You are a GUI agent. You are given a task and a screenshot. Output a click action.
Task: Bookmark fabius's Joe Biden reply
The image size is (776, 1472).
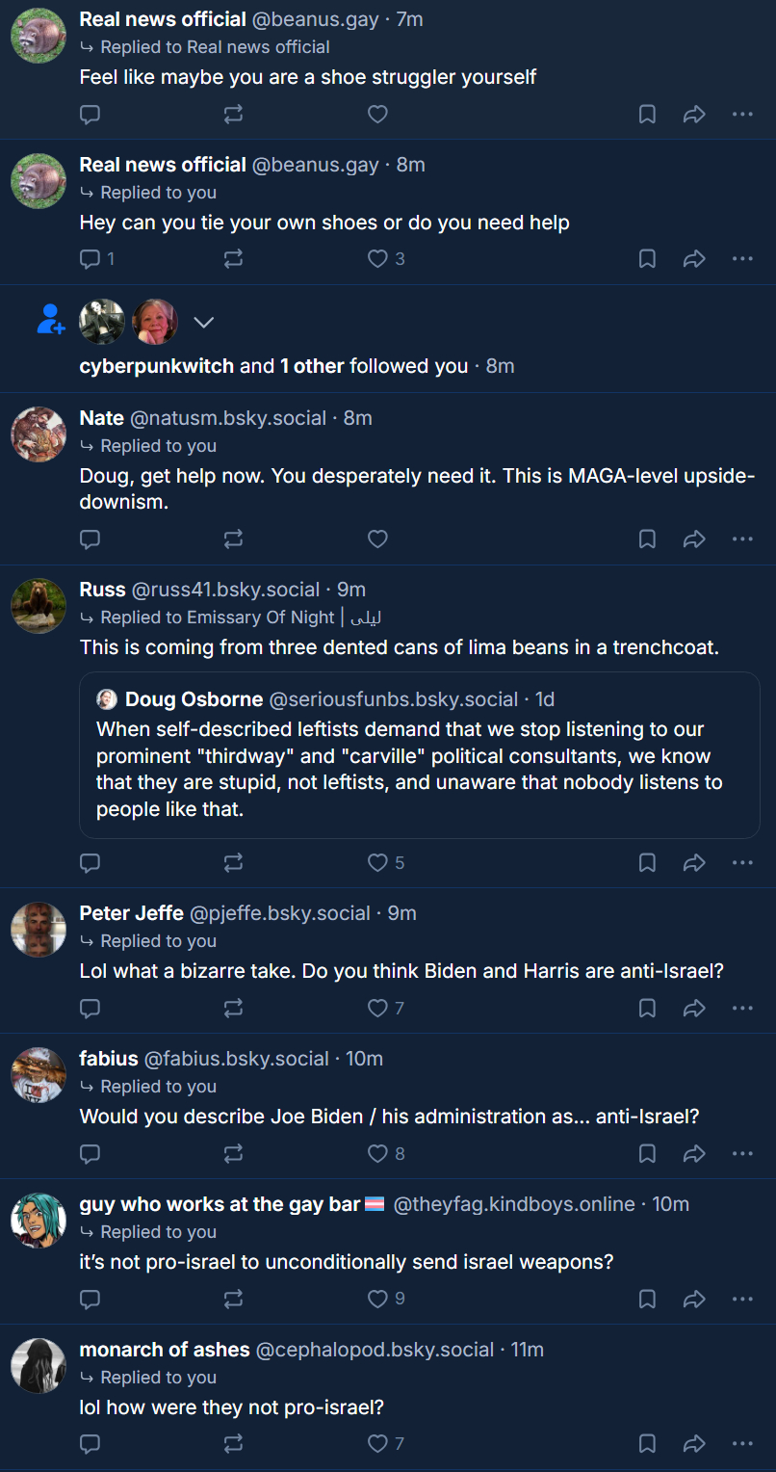coord(647,1154)
